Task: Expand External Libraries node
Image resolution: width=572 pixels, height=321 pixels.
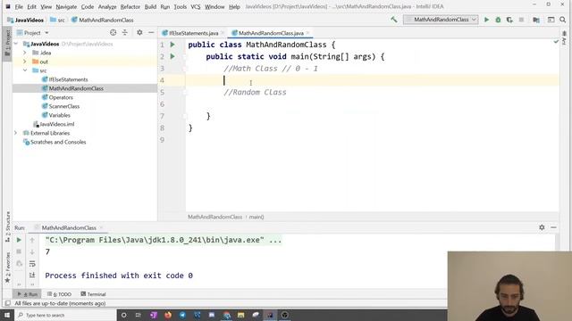Action: pyautogui.click(x=16, y=133)
